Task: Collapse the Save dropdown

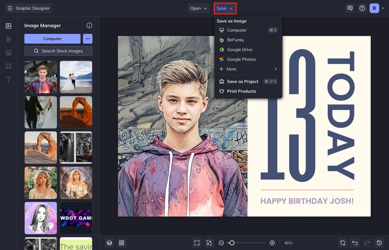Action: point(225,8)
